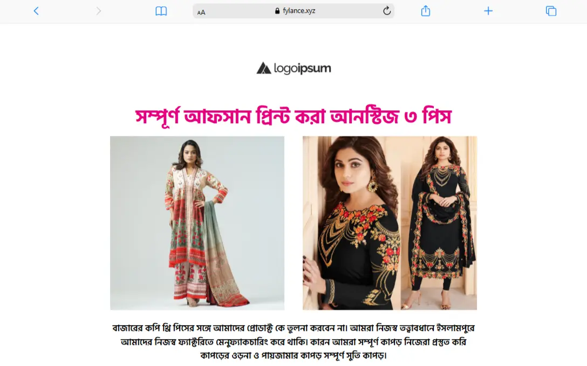Click the Bengali product description paragraph
The height and width of the screenshot is (366, 587).
[x=293, y=341]
